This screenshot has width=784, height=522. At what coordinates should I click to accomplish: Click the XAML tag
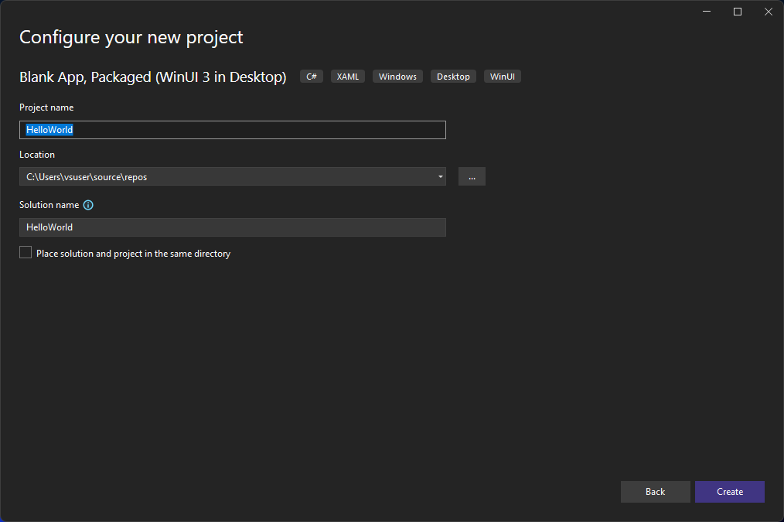(347, 76)
